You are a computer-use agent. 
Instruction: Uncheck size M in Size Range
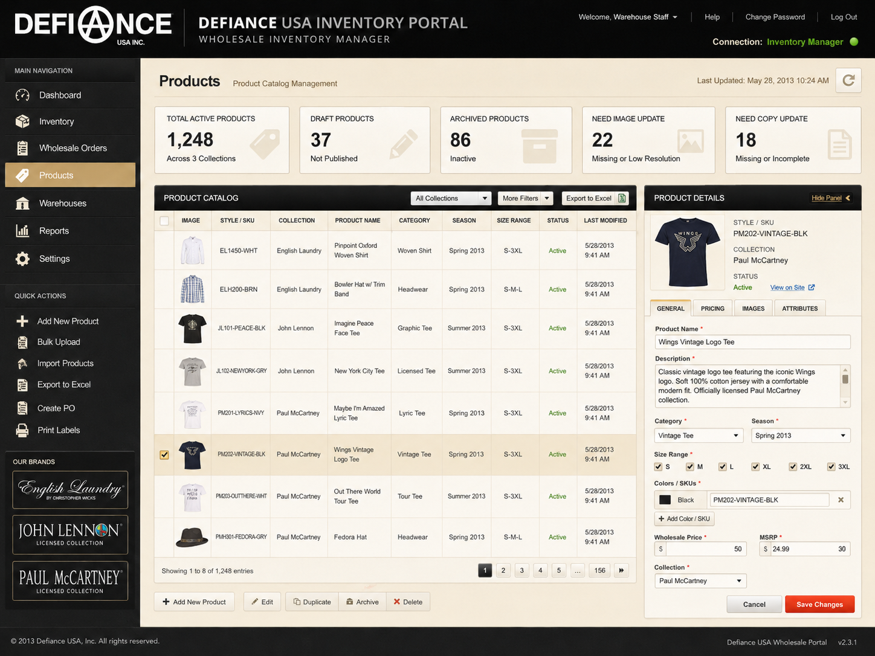[x=690, y=466]
